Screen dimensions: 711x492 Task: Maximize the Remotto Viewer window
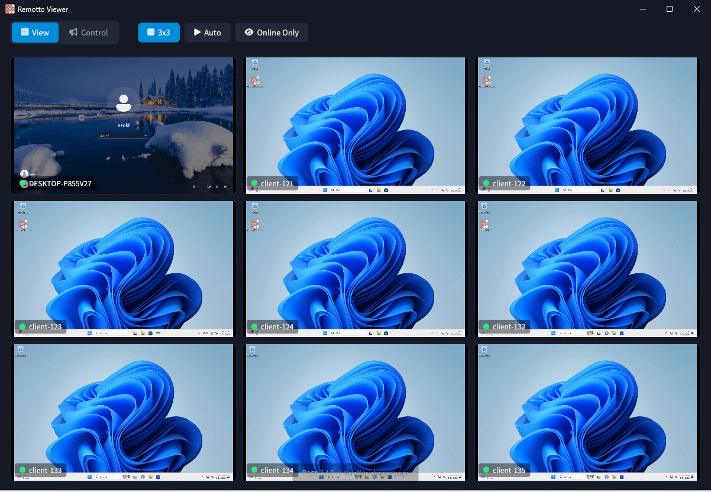click(670, 9)
